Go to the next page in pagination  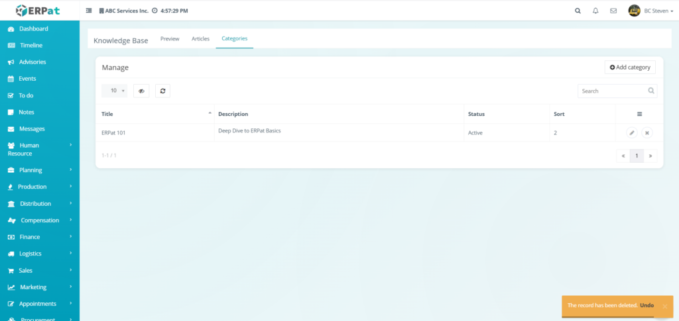(650, 156)
